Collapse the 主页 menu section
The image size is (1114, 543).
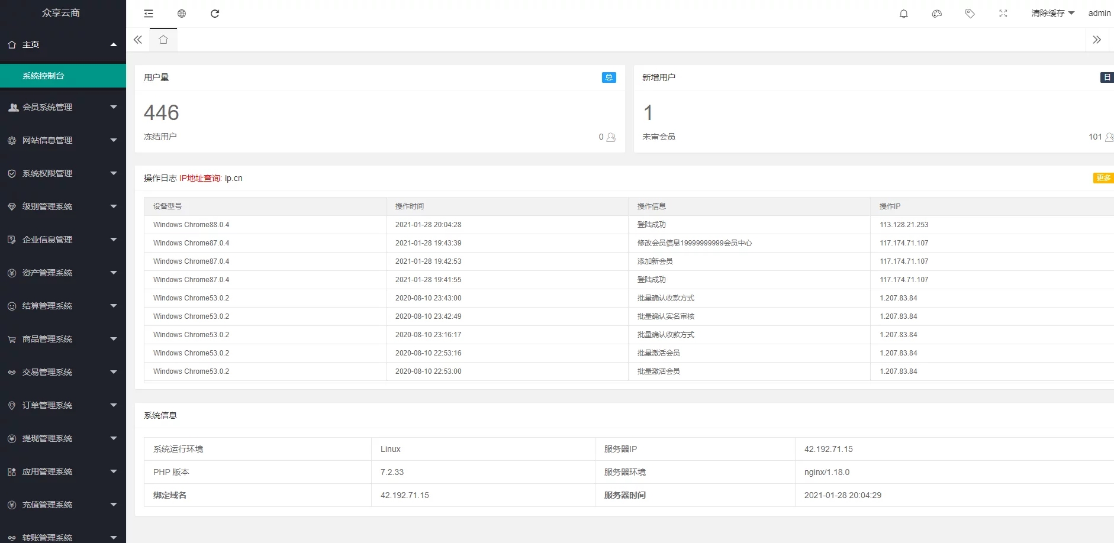[x=63, y=44]
